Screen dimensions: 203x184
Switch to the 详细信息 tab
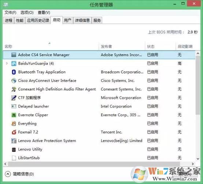82,20
